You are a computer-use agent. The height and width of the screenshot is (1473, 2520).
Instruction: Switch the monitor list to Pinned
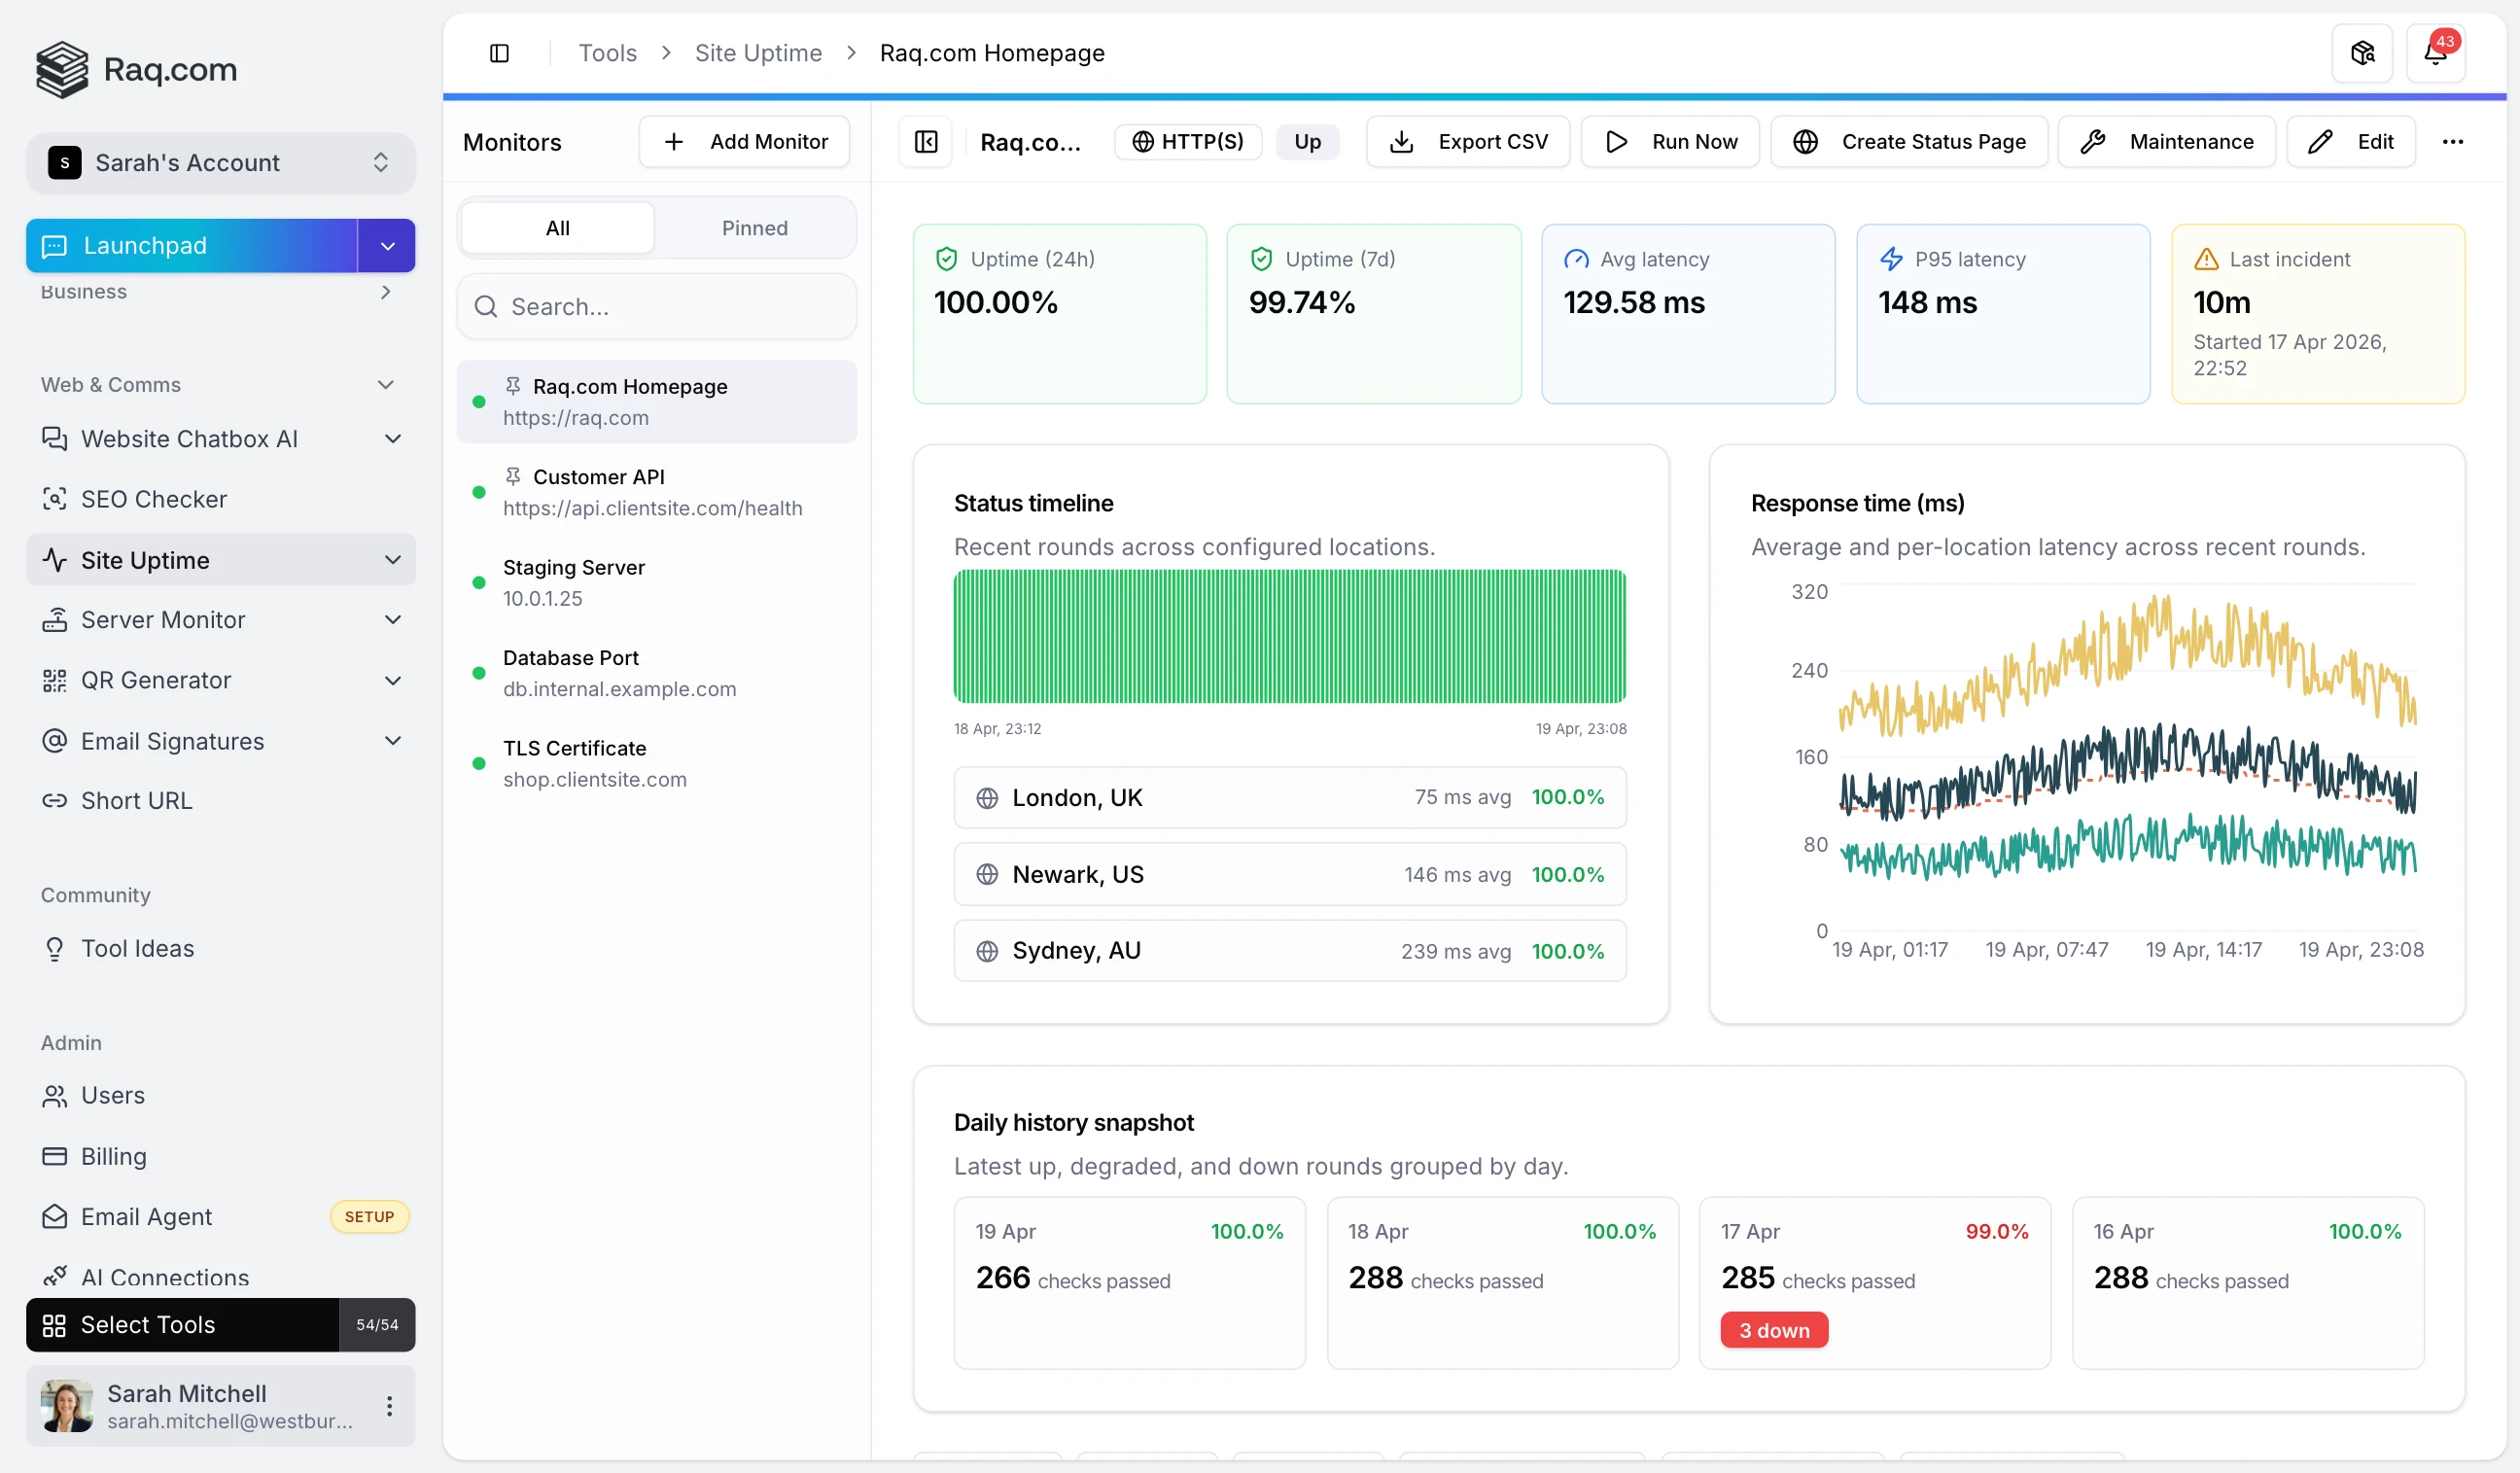coord(755,227)
